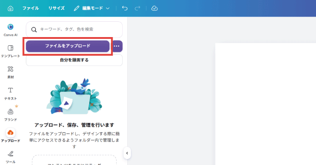Screen dimensions: 316x165
Task: Open the アップロード panel
Action: (x=10, y=136)
